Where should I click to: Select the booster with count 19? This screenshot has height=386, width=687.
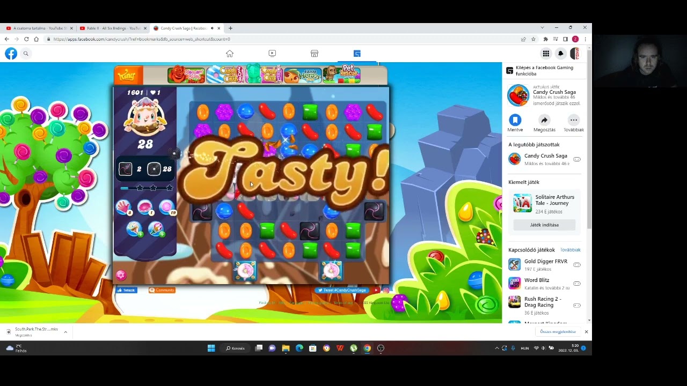(x=167, y=207)
